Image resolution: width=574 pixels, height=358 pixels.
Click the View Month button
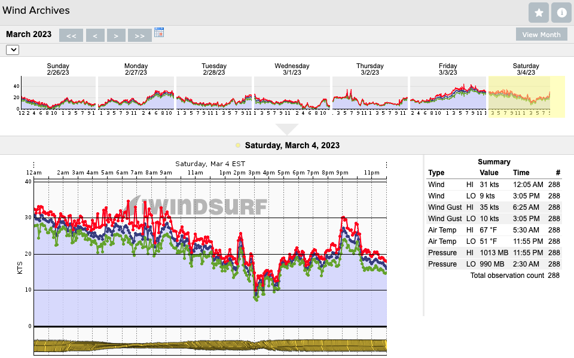coord(542,35)
